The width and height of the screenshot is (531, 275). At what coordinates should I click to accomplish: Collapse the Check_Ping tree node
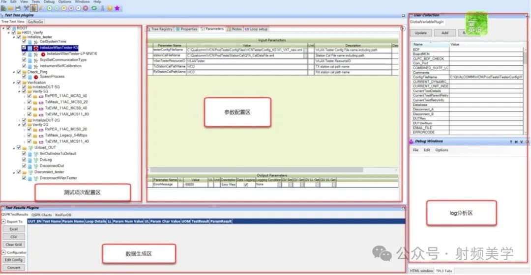click(x=14, y=72)
